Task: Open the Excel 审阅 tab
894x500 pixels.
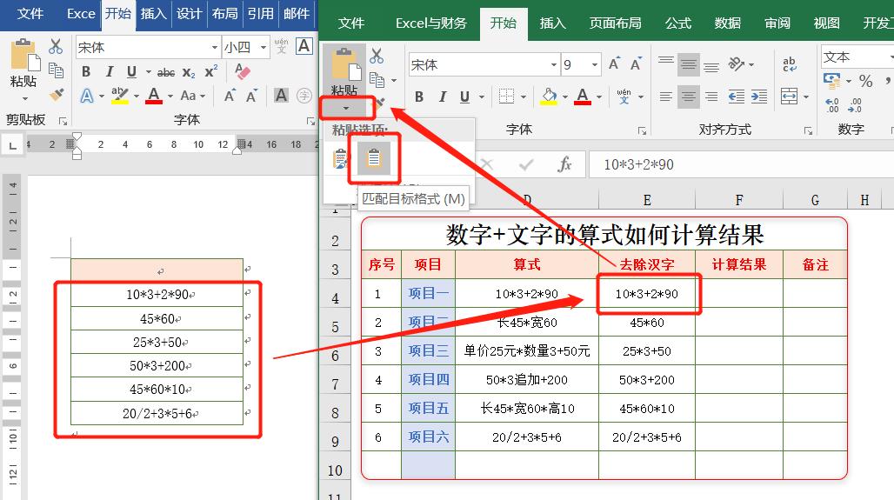Action: point(777,23)
